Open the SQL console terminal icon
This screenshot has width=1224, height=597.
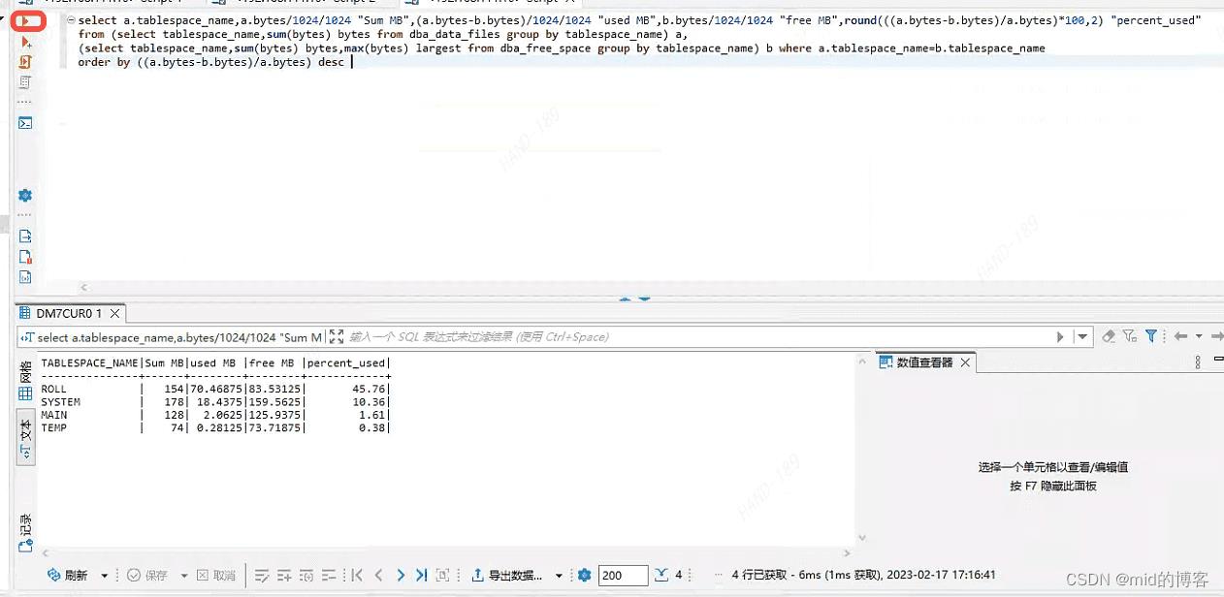tap(26, 123)
